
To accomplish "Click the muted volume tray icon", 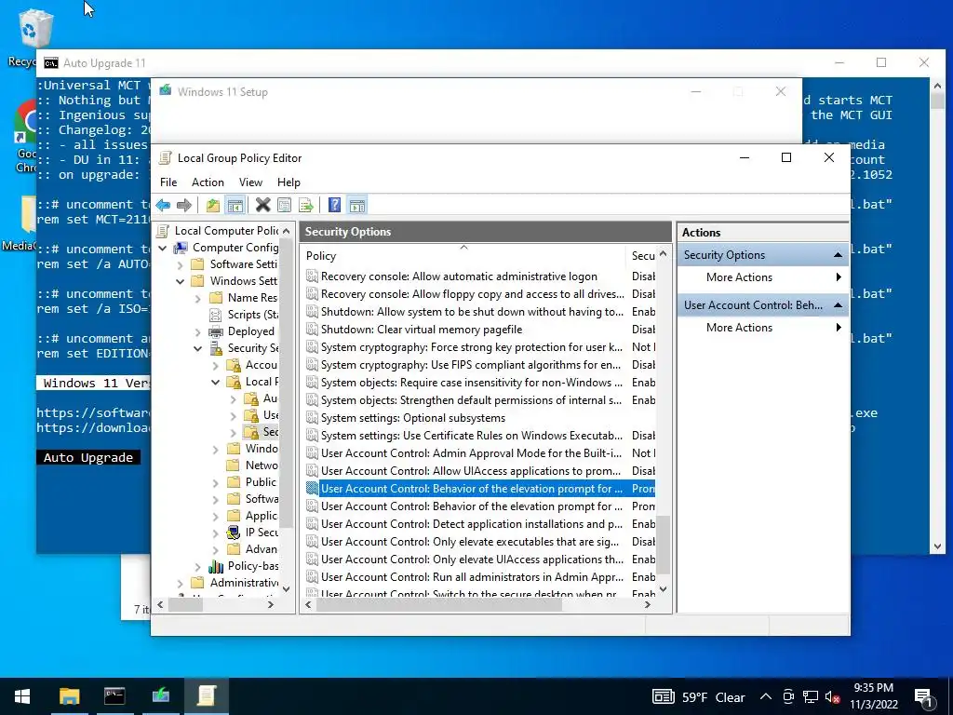I will (832, 697).
